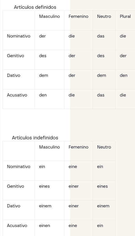Click 'einer' in indefinite Dativo Femenino cell
Image resolution: width=135 pixels, height=236 pixels.
(x=74, y=206)
